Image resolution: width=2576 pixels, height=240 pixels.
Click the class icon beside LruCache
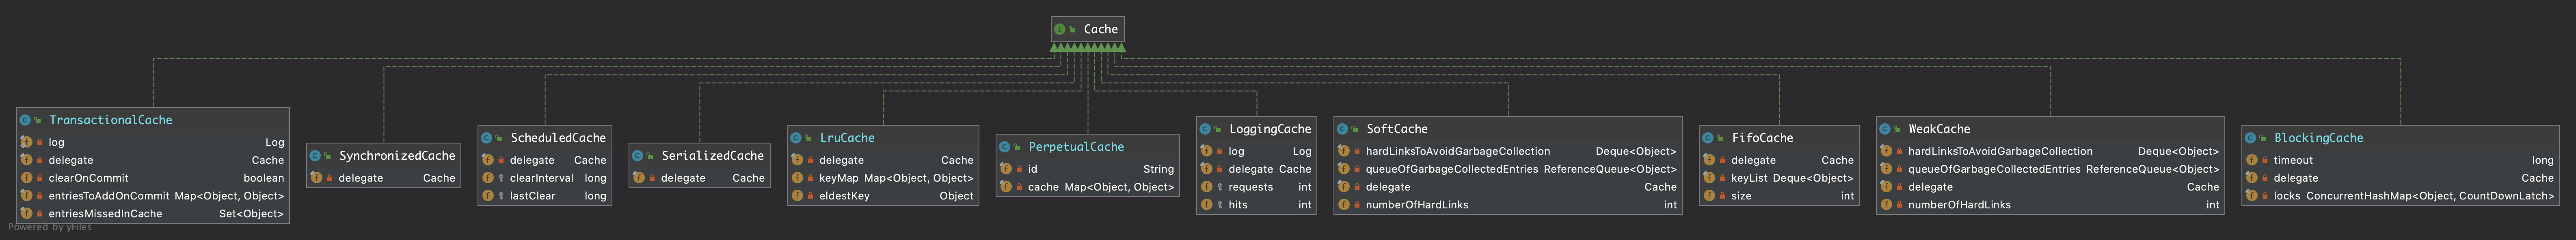tap(796, 138)
